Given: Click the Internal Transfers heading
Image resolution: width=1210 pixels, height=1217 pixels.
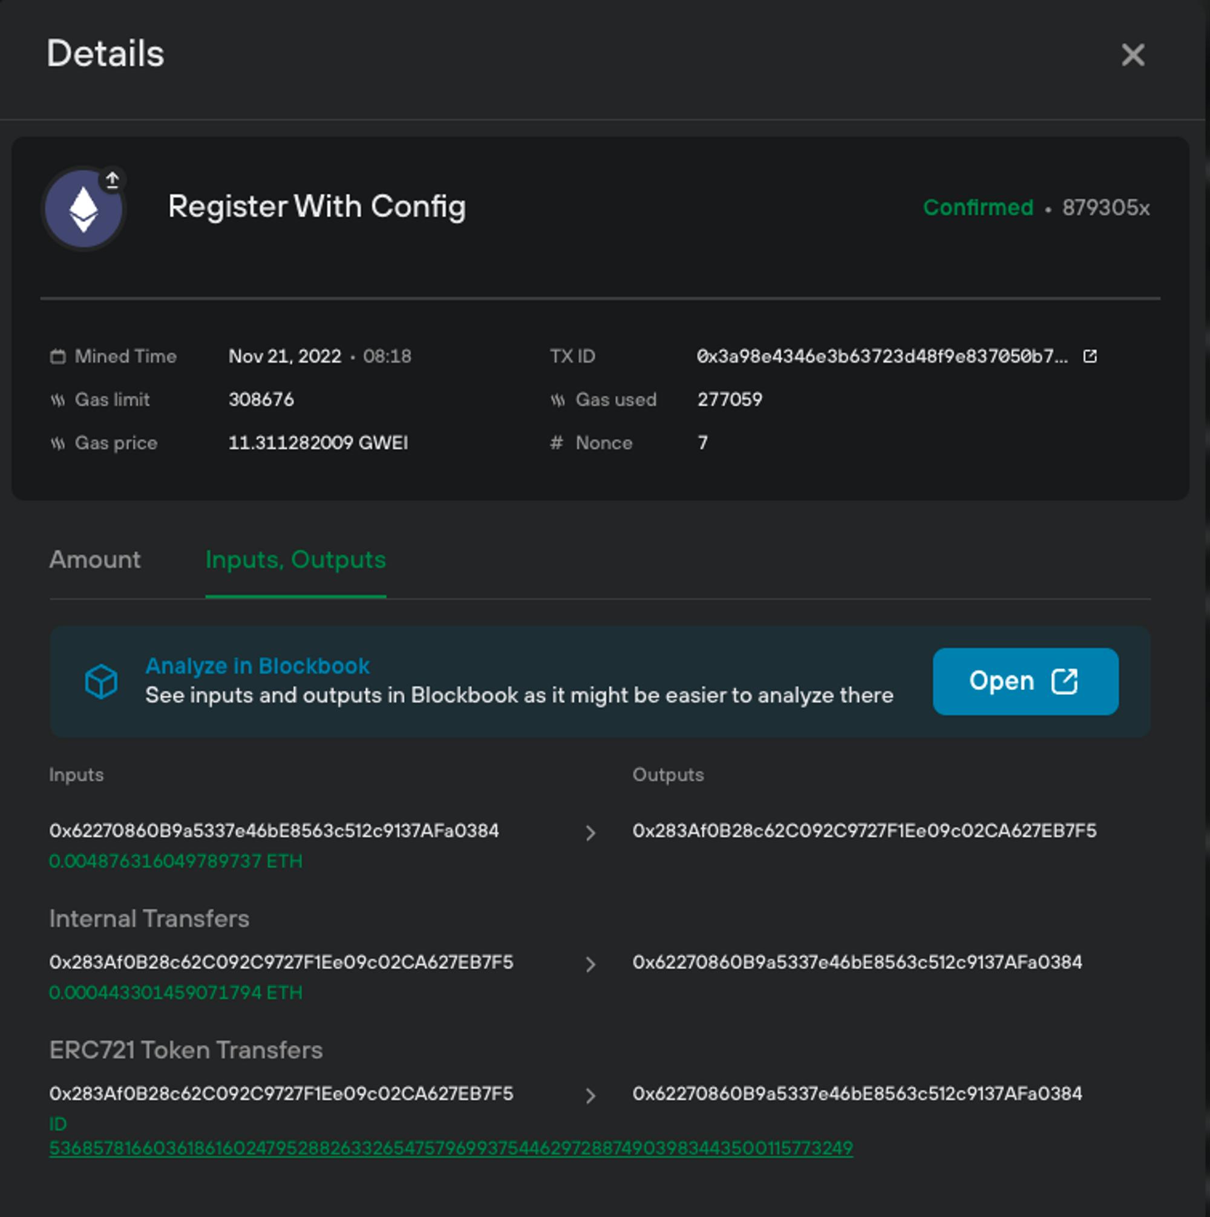Looking at the screenshot, I should pos(149,919).
